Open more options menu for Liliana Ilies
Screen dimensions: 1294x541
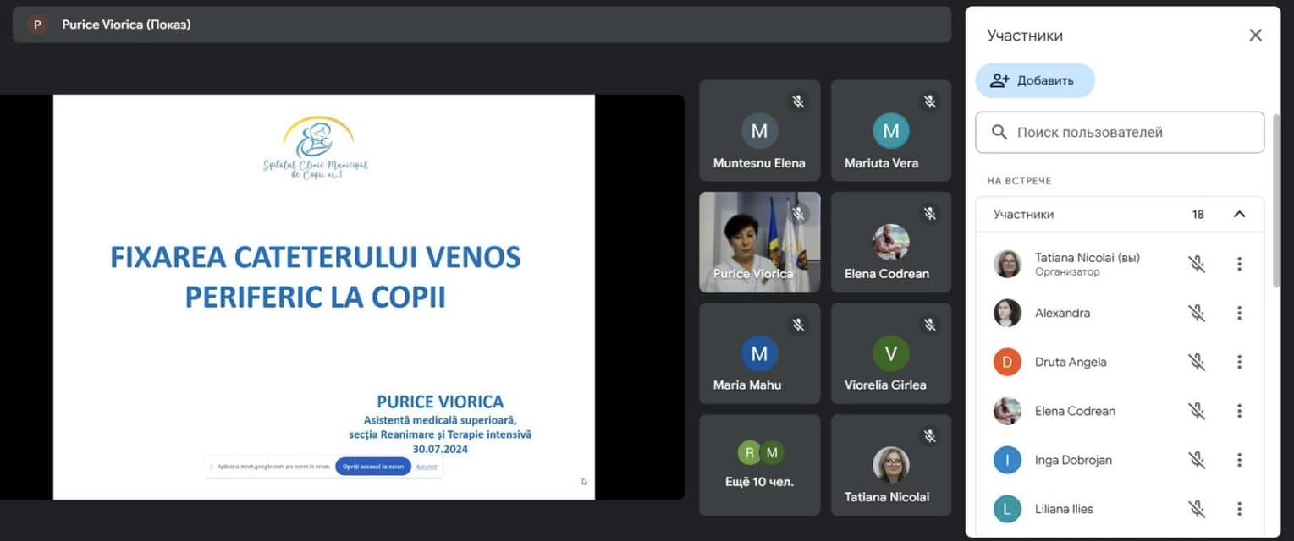coord(1239,509)
